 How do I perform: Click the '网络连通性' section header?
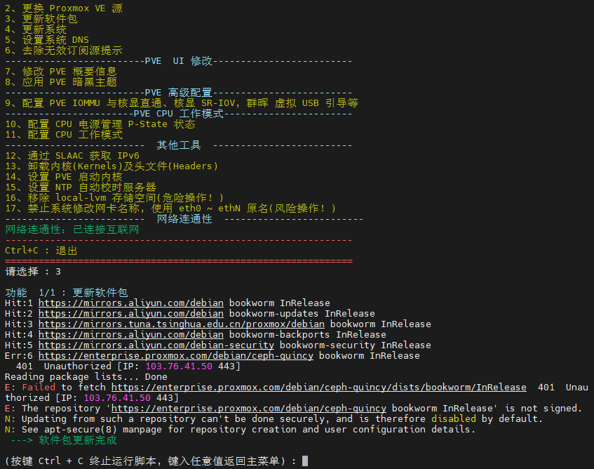coord(184,219)
